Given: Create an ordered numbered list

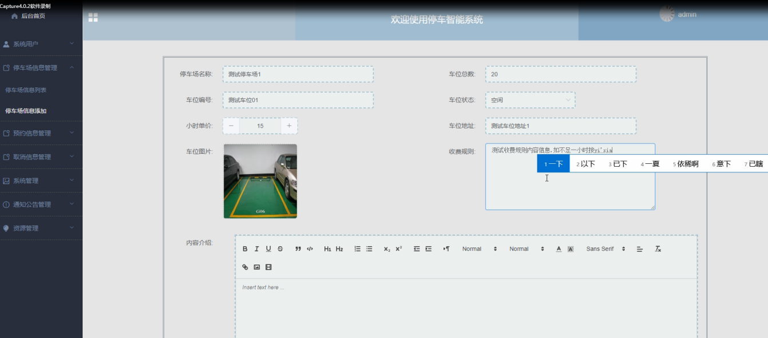Looking at the screenshot, I should [358, 249].
